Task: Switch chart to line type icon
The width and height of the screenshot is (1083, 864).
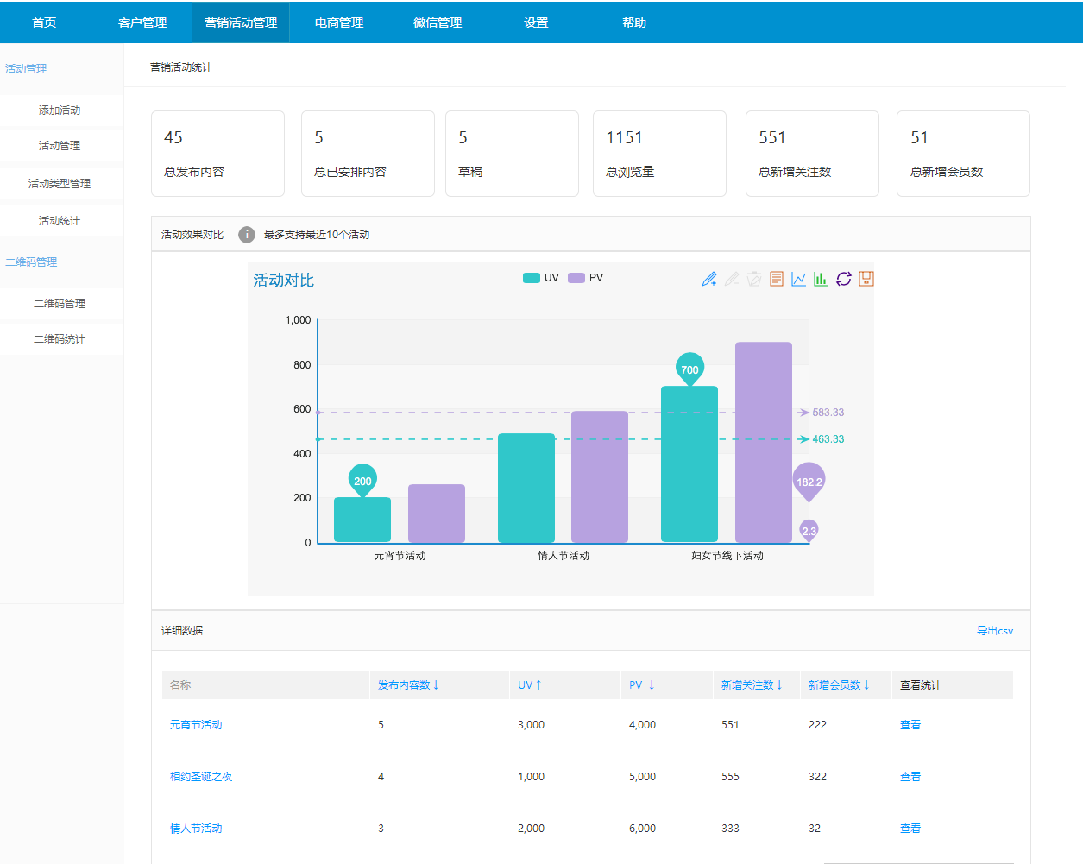Action: point(799,279)
